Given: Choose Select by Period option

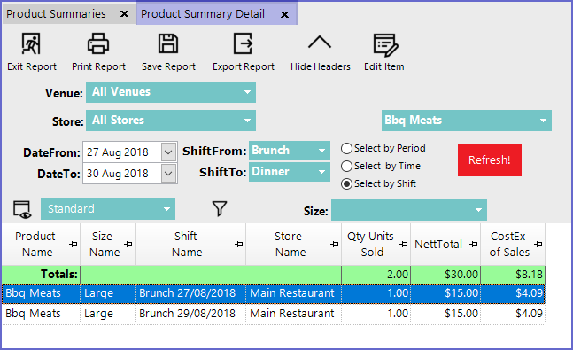Looking at the screenshot, I should click(346, 149).
